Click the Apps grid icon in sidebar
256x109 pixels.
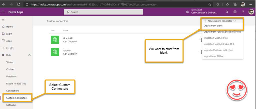click(x=3, y=41)
